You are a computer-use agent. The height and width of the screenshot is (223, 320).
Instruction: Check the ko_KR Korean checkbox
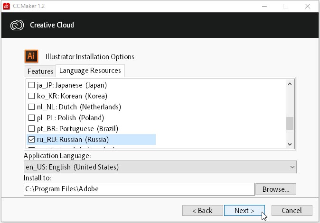31,96
